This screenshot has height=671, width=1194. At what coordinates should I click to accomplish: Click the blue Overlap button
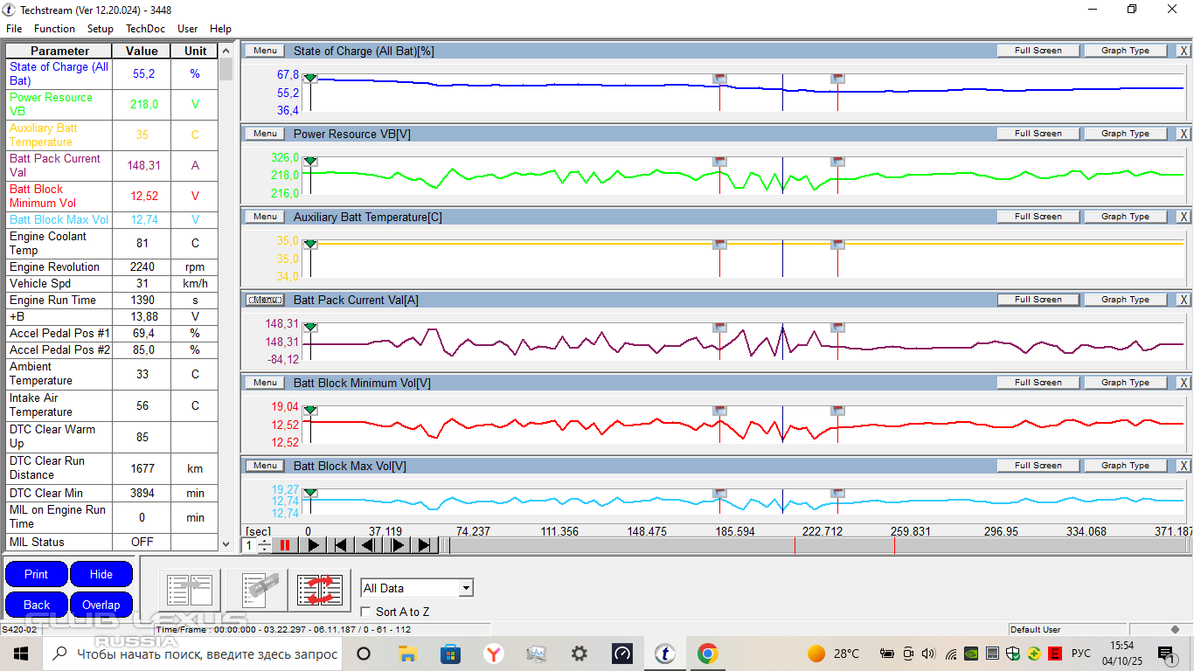coord(101,605)
